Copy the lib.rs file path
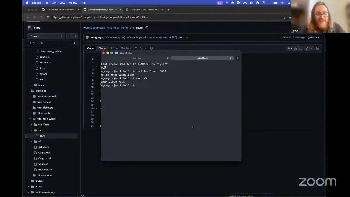 point(147,28)
